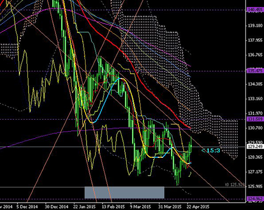The width and height of the screenshot is (264, 210).
Task: Click the 128.365 price axis label
Action: tap(255, 157)
